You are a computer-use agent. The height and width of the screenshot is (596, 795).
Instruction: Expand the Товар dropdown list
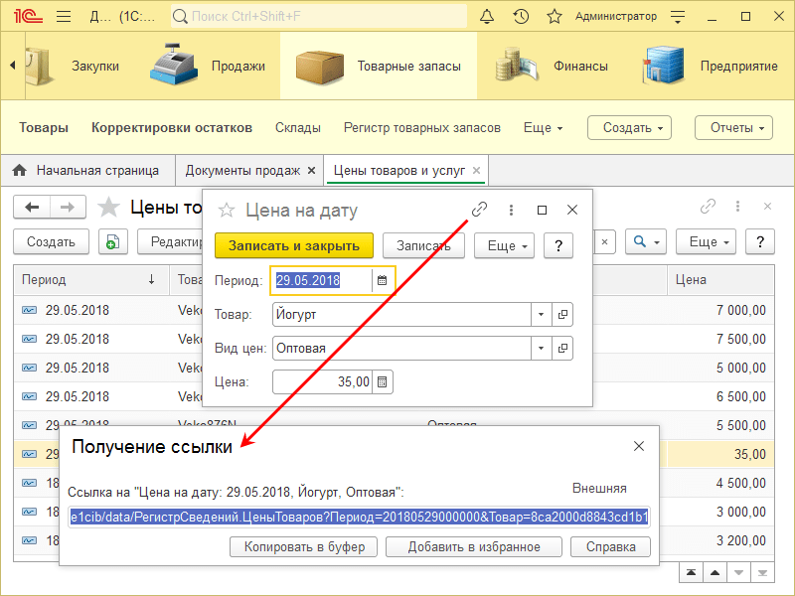pyautogui.click(x=541, y=314)
